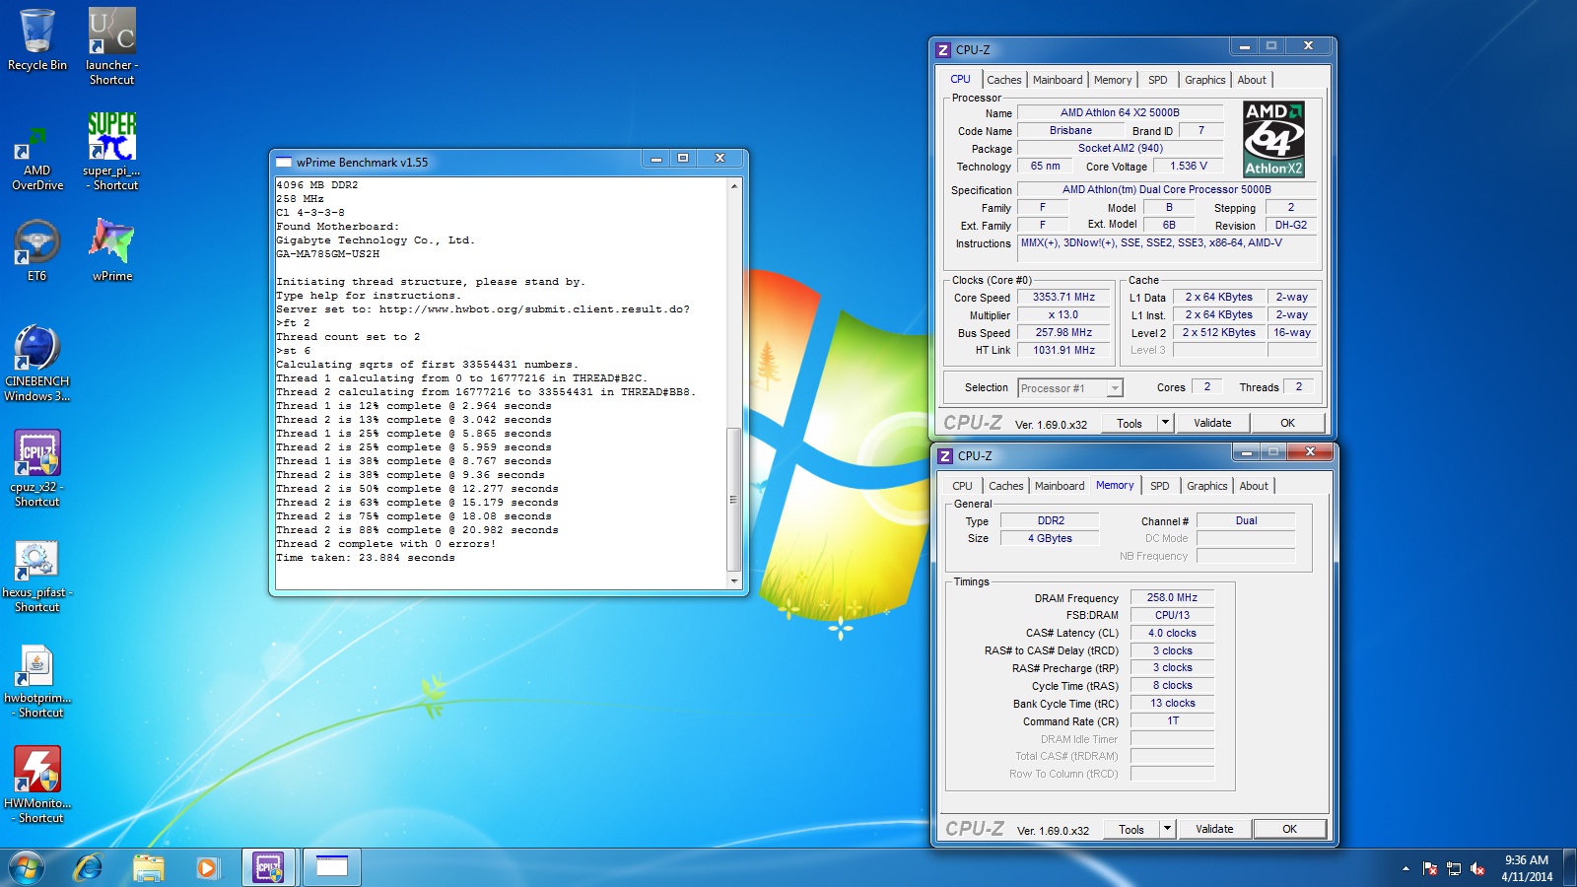Open Windows Media Player from the taskbar
Screen dimensions: 1577x887
pyautogui.click(x=207, y=867)
